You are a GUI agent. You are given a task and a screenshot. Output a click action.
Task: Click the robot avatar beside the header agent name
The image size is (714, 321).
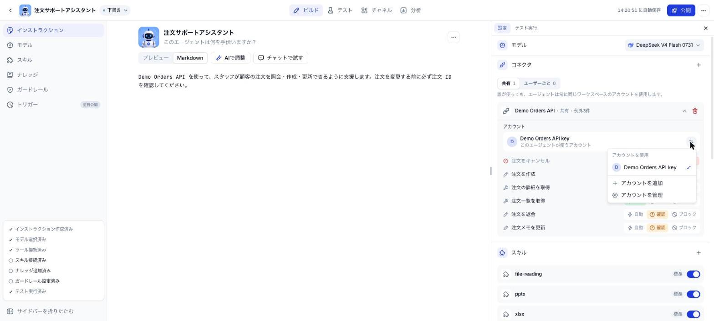(x=25, y=10)
